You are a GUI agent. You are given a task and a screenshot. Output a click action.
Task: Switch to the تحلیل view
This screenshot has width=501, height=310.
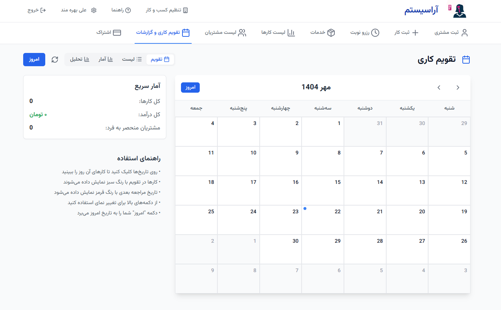coord(79,59)
